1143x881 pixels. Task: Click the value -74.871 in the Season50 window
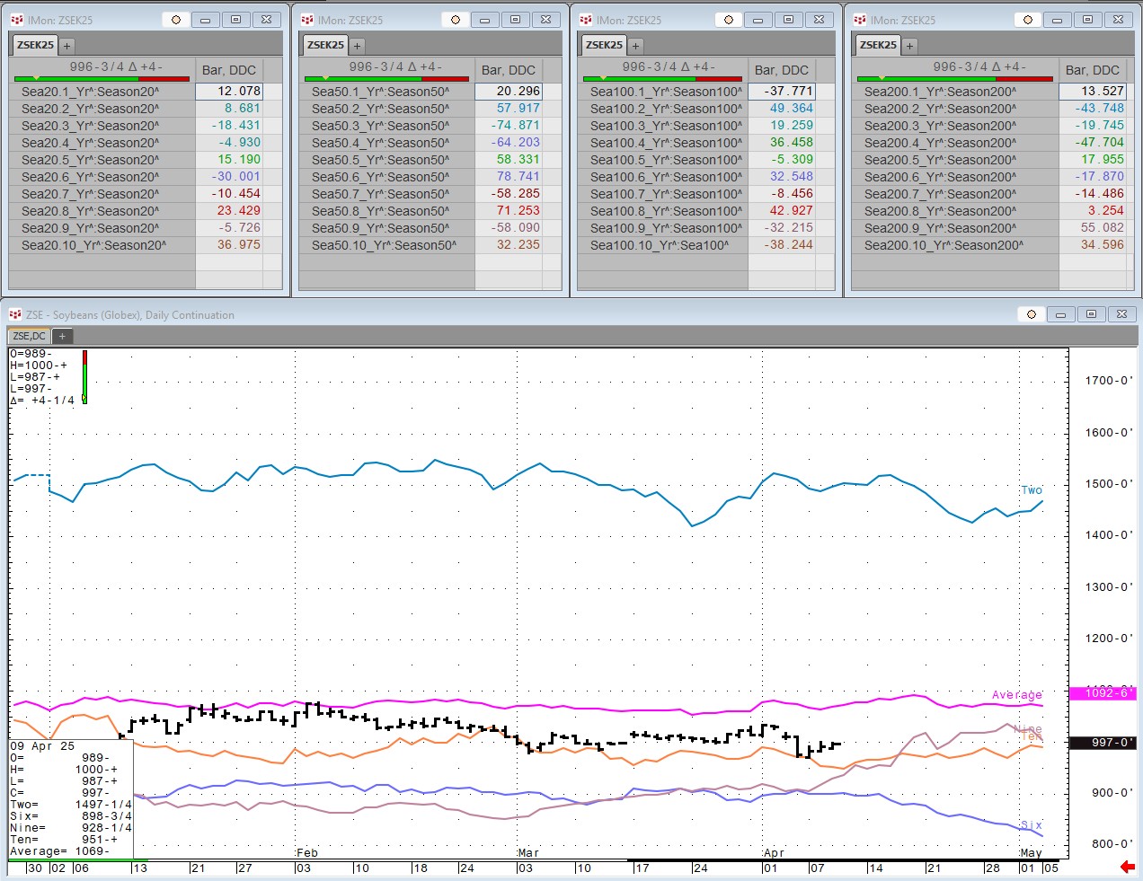click(516, 126)
